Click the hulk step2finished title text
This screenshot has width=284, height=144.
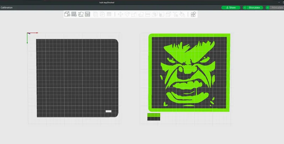tap(107, 2)
